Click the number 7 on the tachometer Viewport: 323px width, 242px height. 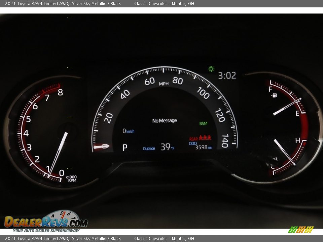(47, 98)
